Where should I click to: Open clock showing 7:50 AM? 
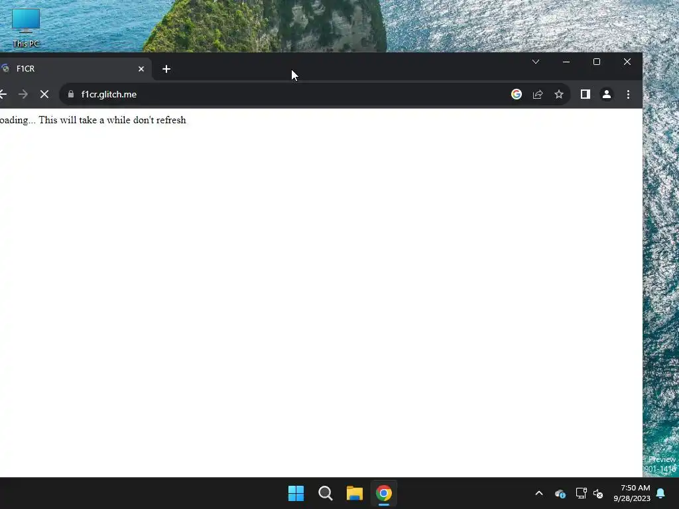click(x=632, y=493)
